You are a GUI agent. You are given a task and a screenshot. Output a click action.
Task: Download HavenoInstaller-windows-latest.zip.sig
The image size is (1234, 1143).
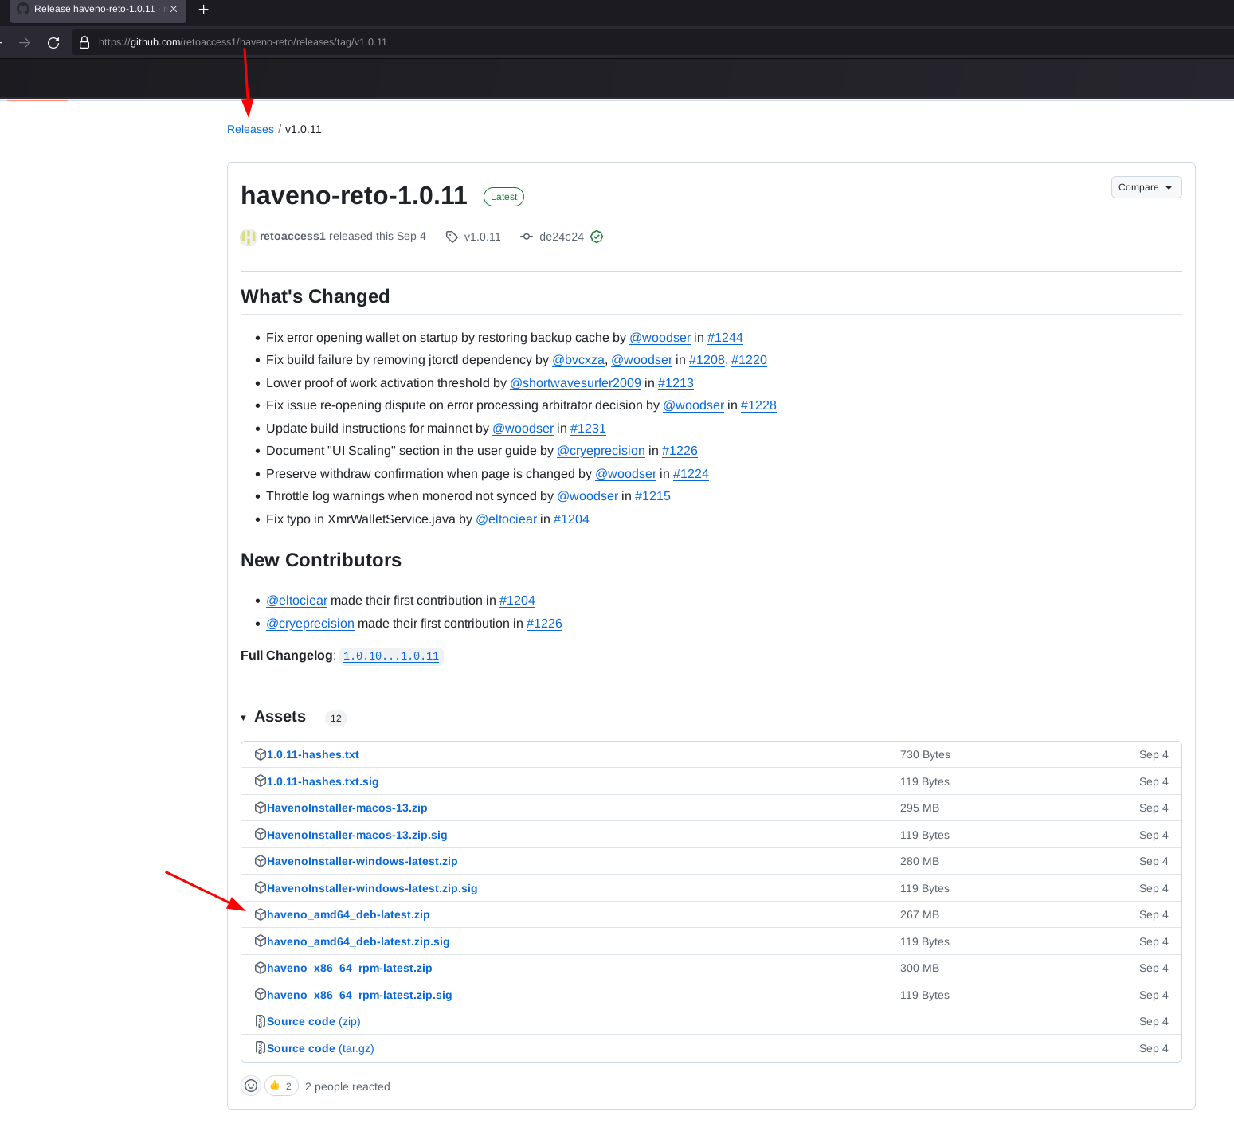pyautogui.click(x=372, y=888)
